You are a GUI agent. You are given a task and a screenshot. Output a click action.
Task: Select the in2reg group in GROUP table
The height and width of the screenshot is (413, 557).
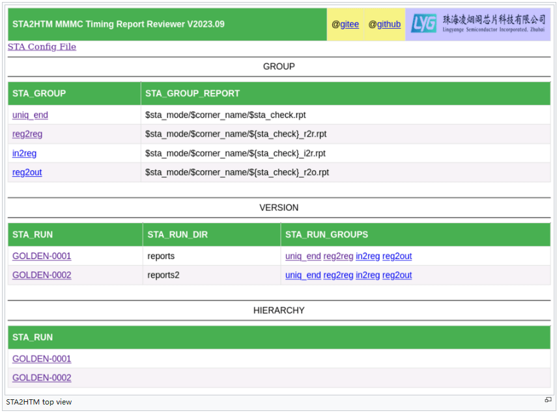point(25,153)
